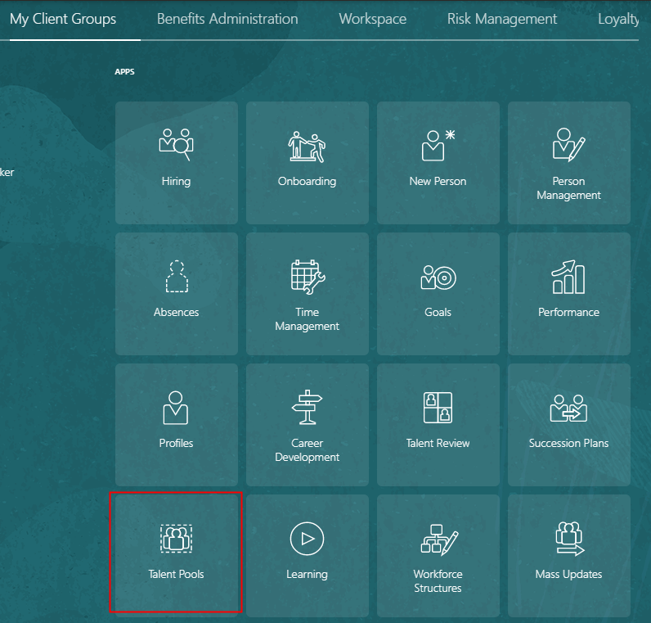
Task: Switch to Benefits Administration tab
Action: [227, 19]
